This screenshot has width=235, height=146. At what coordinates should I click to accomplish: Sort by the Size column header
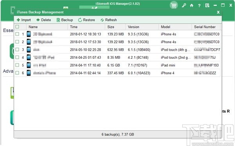tap(115, 27)
